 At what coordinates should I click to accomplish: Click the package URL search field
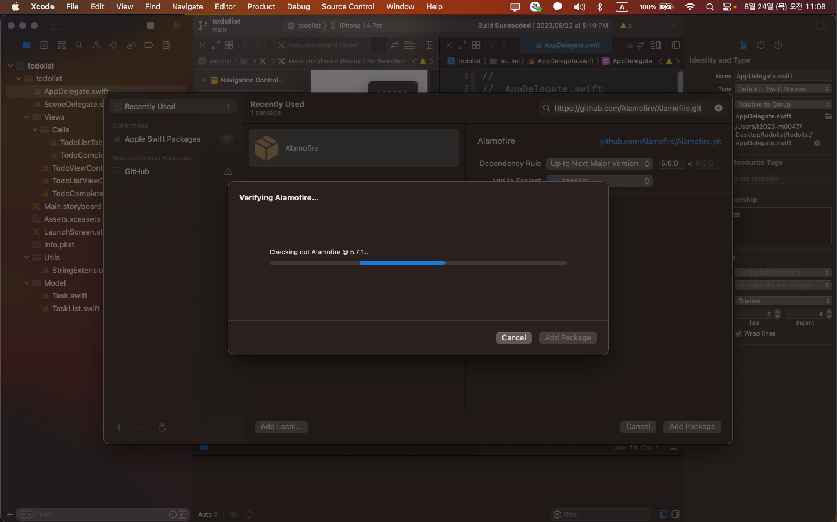[633, 108]
